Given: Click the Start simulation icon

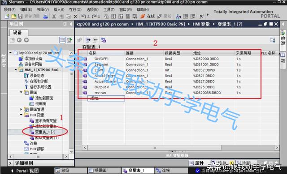Looking at the screenshot, I should coord(128,16).
